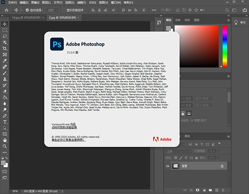
Task: Select the Path Selection tool
Action: tap(5, 128)
